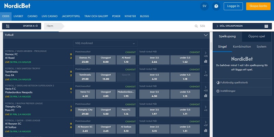The image size is (274, 137).
Task: Expand more markets arrow for Thimphu City match
Action: [206, 107]
